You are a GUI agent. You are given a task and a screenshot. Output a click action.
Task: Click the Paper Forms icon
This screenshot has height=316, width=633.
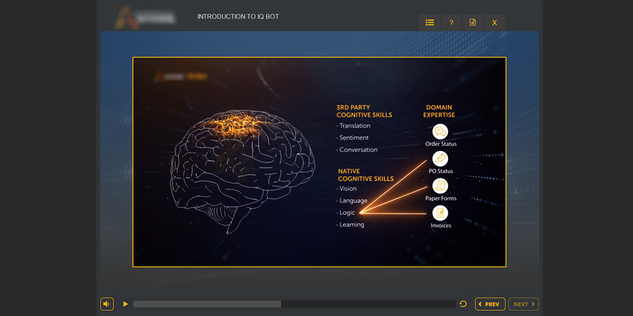[440, 186]
